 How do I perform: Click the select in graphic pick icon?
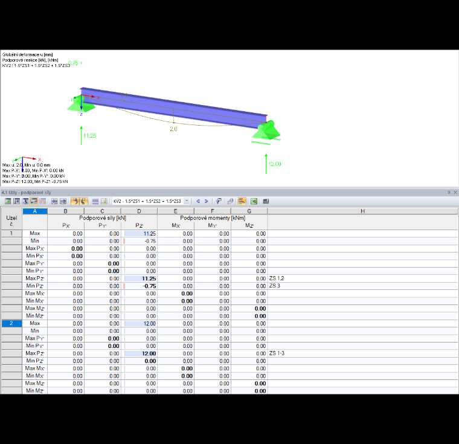coord(219,201)
